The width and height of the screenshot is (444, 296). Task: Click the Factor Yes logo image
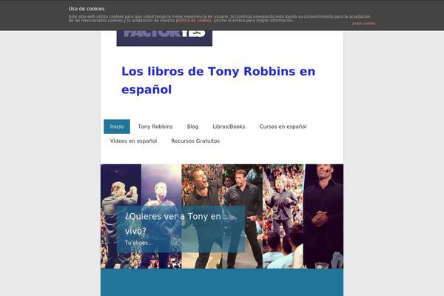pos(164,38)
